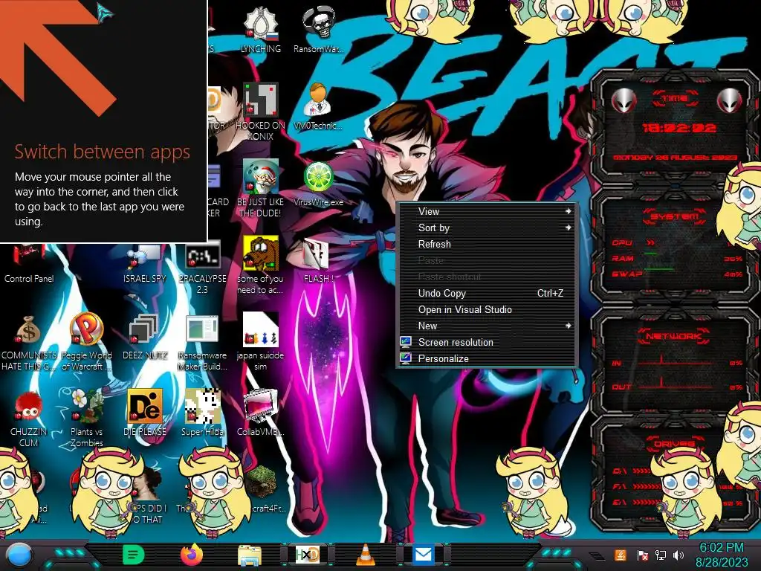Open the LYNCHING desktop icon
Viewport: 761px width, 571px height.
pyautogui.click(x=261, y=30)
